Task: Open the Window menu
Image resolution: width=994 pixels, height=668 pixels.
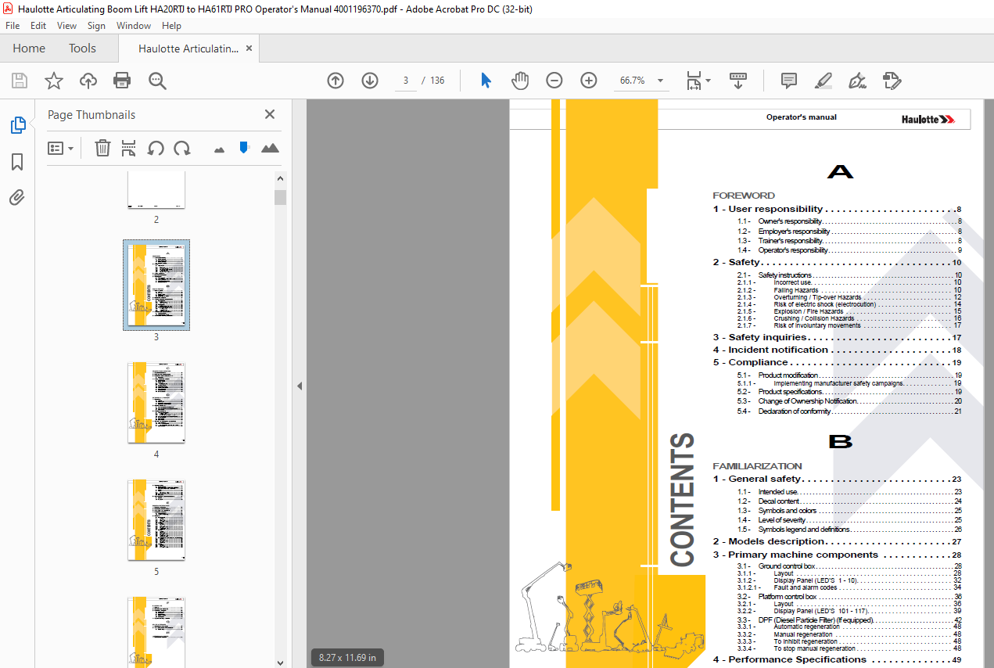Action: coord(134,26)
